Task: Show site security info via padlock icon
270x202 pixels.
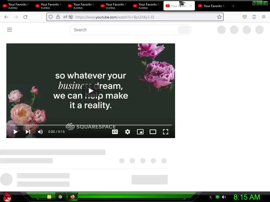Action: pyautogui.click(x=58, y=17)
